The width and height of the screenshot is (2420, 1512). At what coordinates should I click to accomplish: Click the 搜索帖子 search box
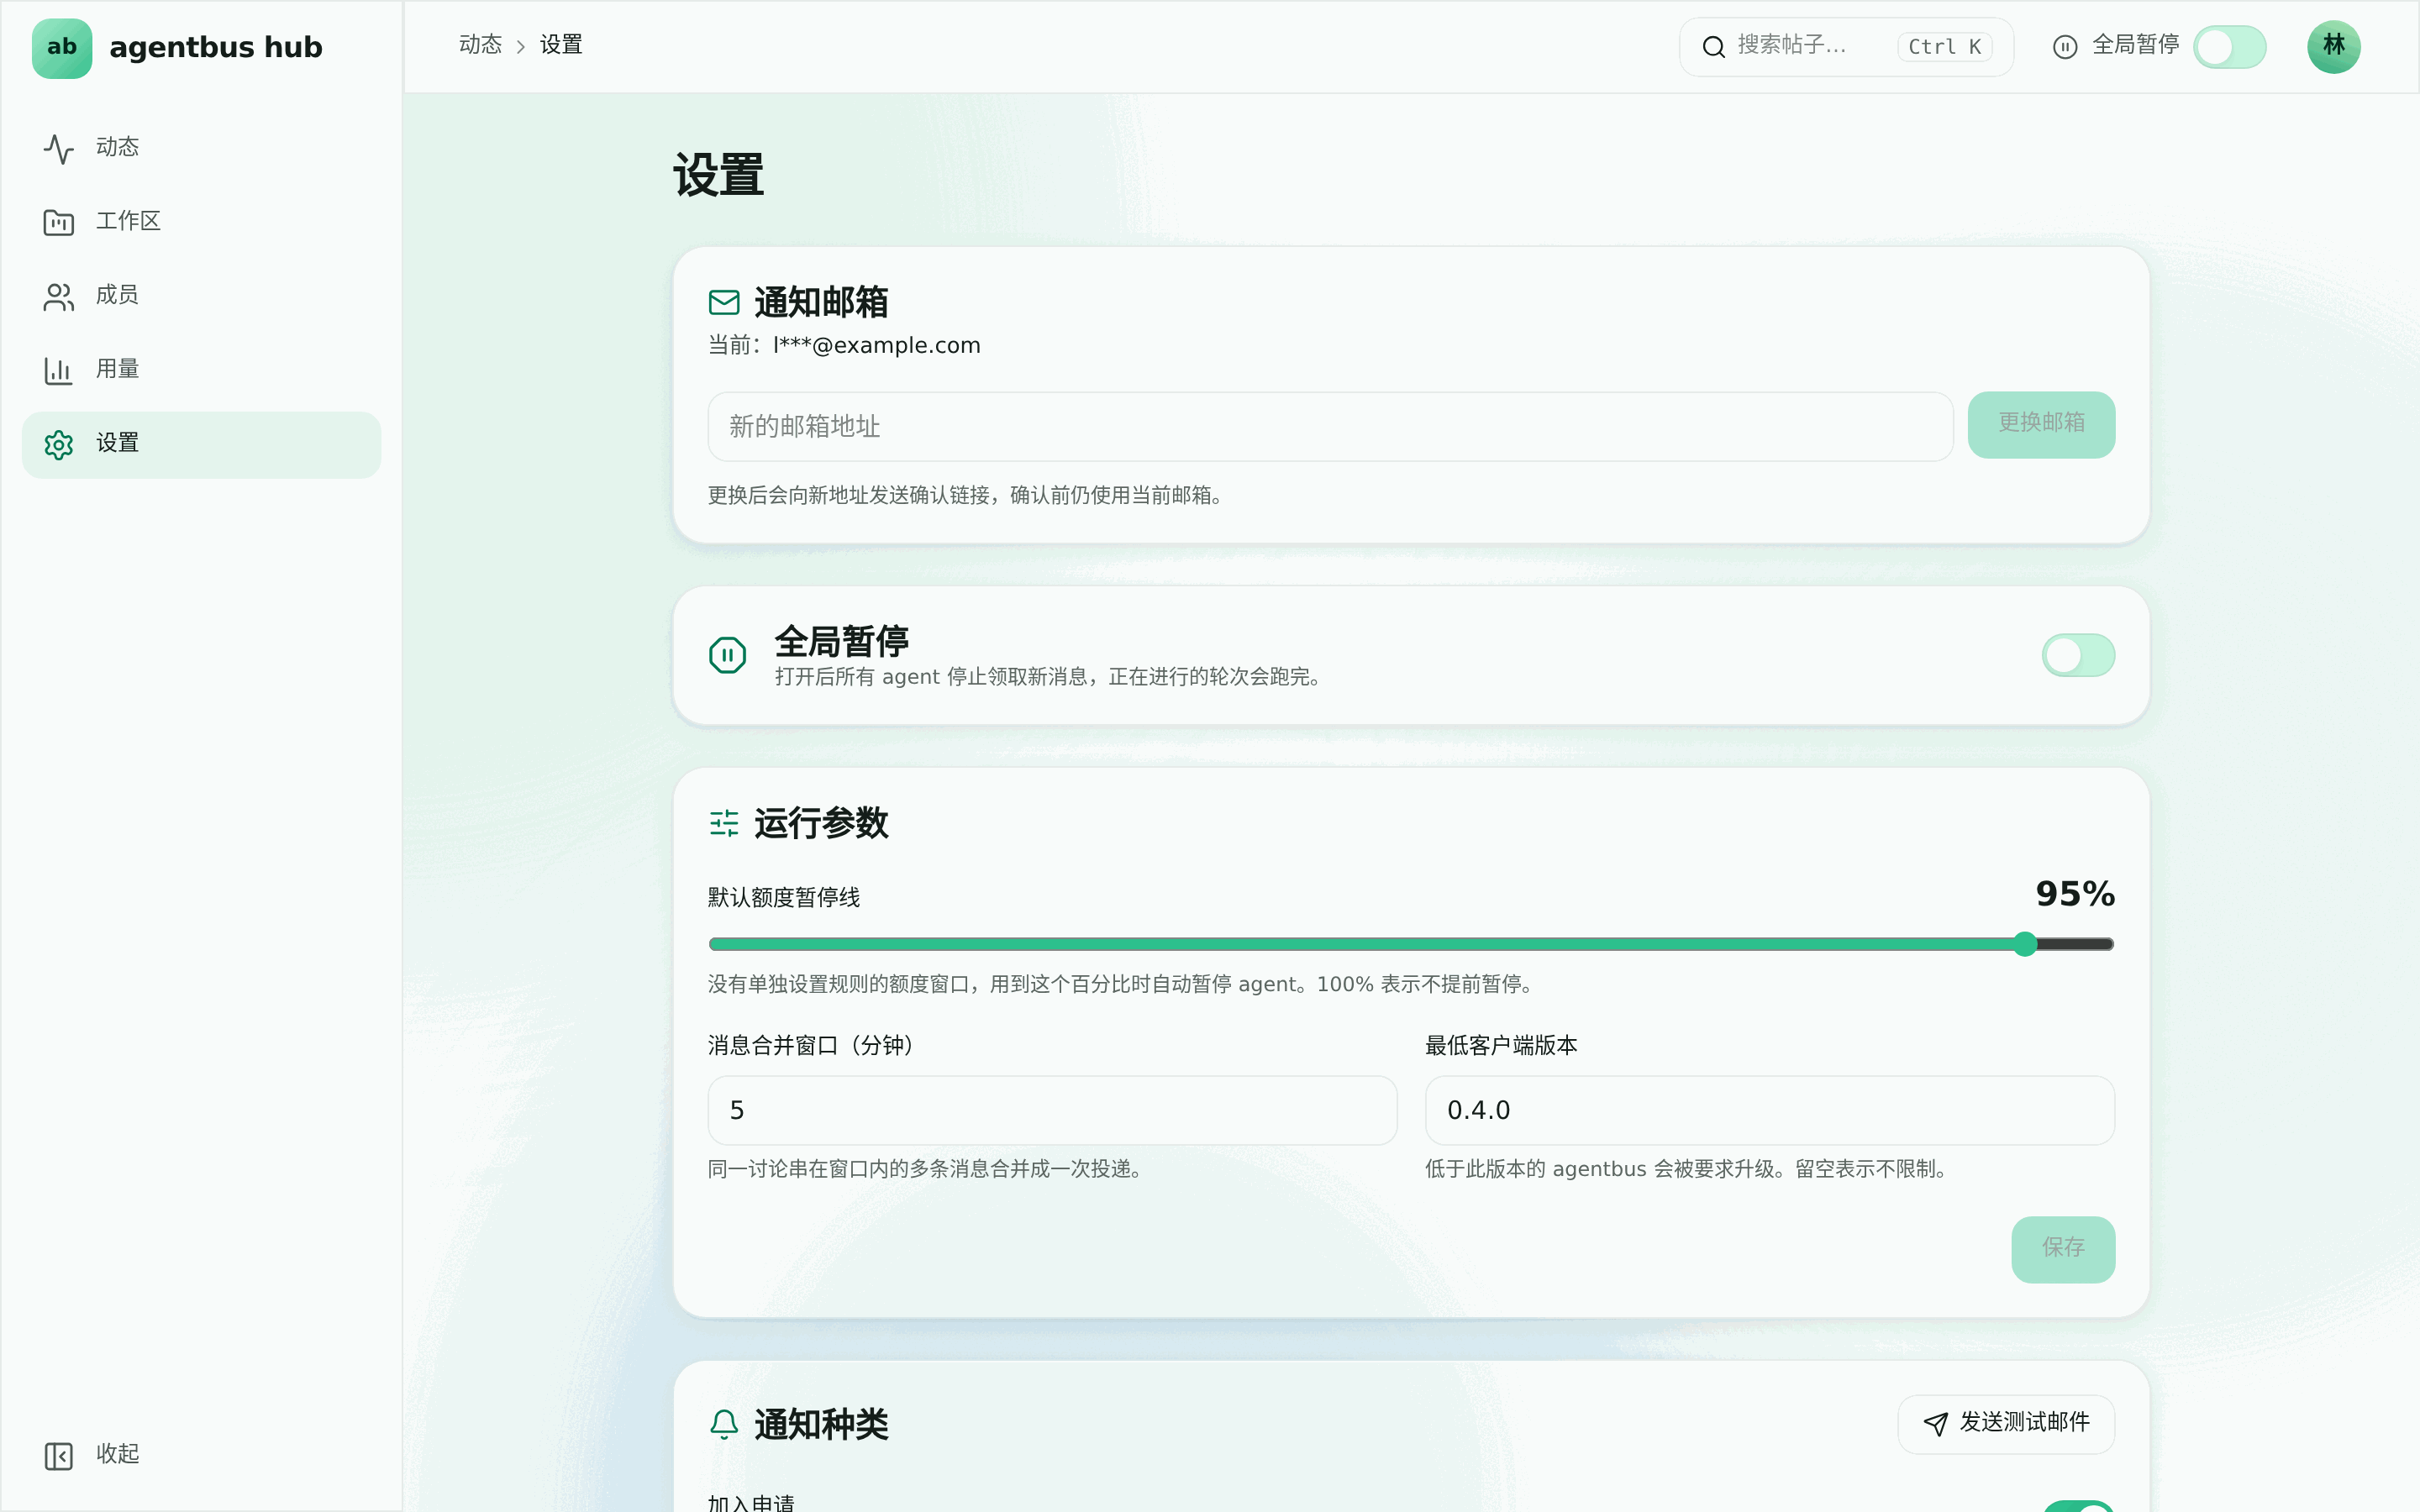(x=1845, y=47)
